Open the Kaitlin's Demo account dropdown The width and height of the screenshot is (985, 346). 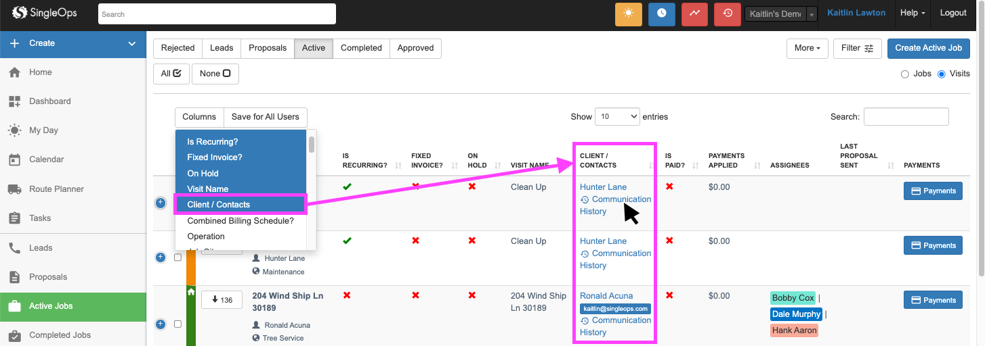[780, 14]
